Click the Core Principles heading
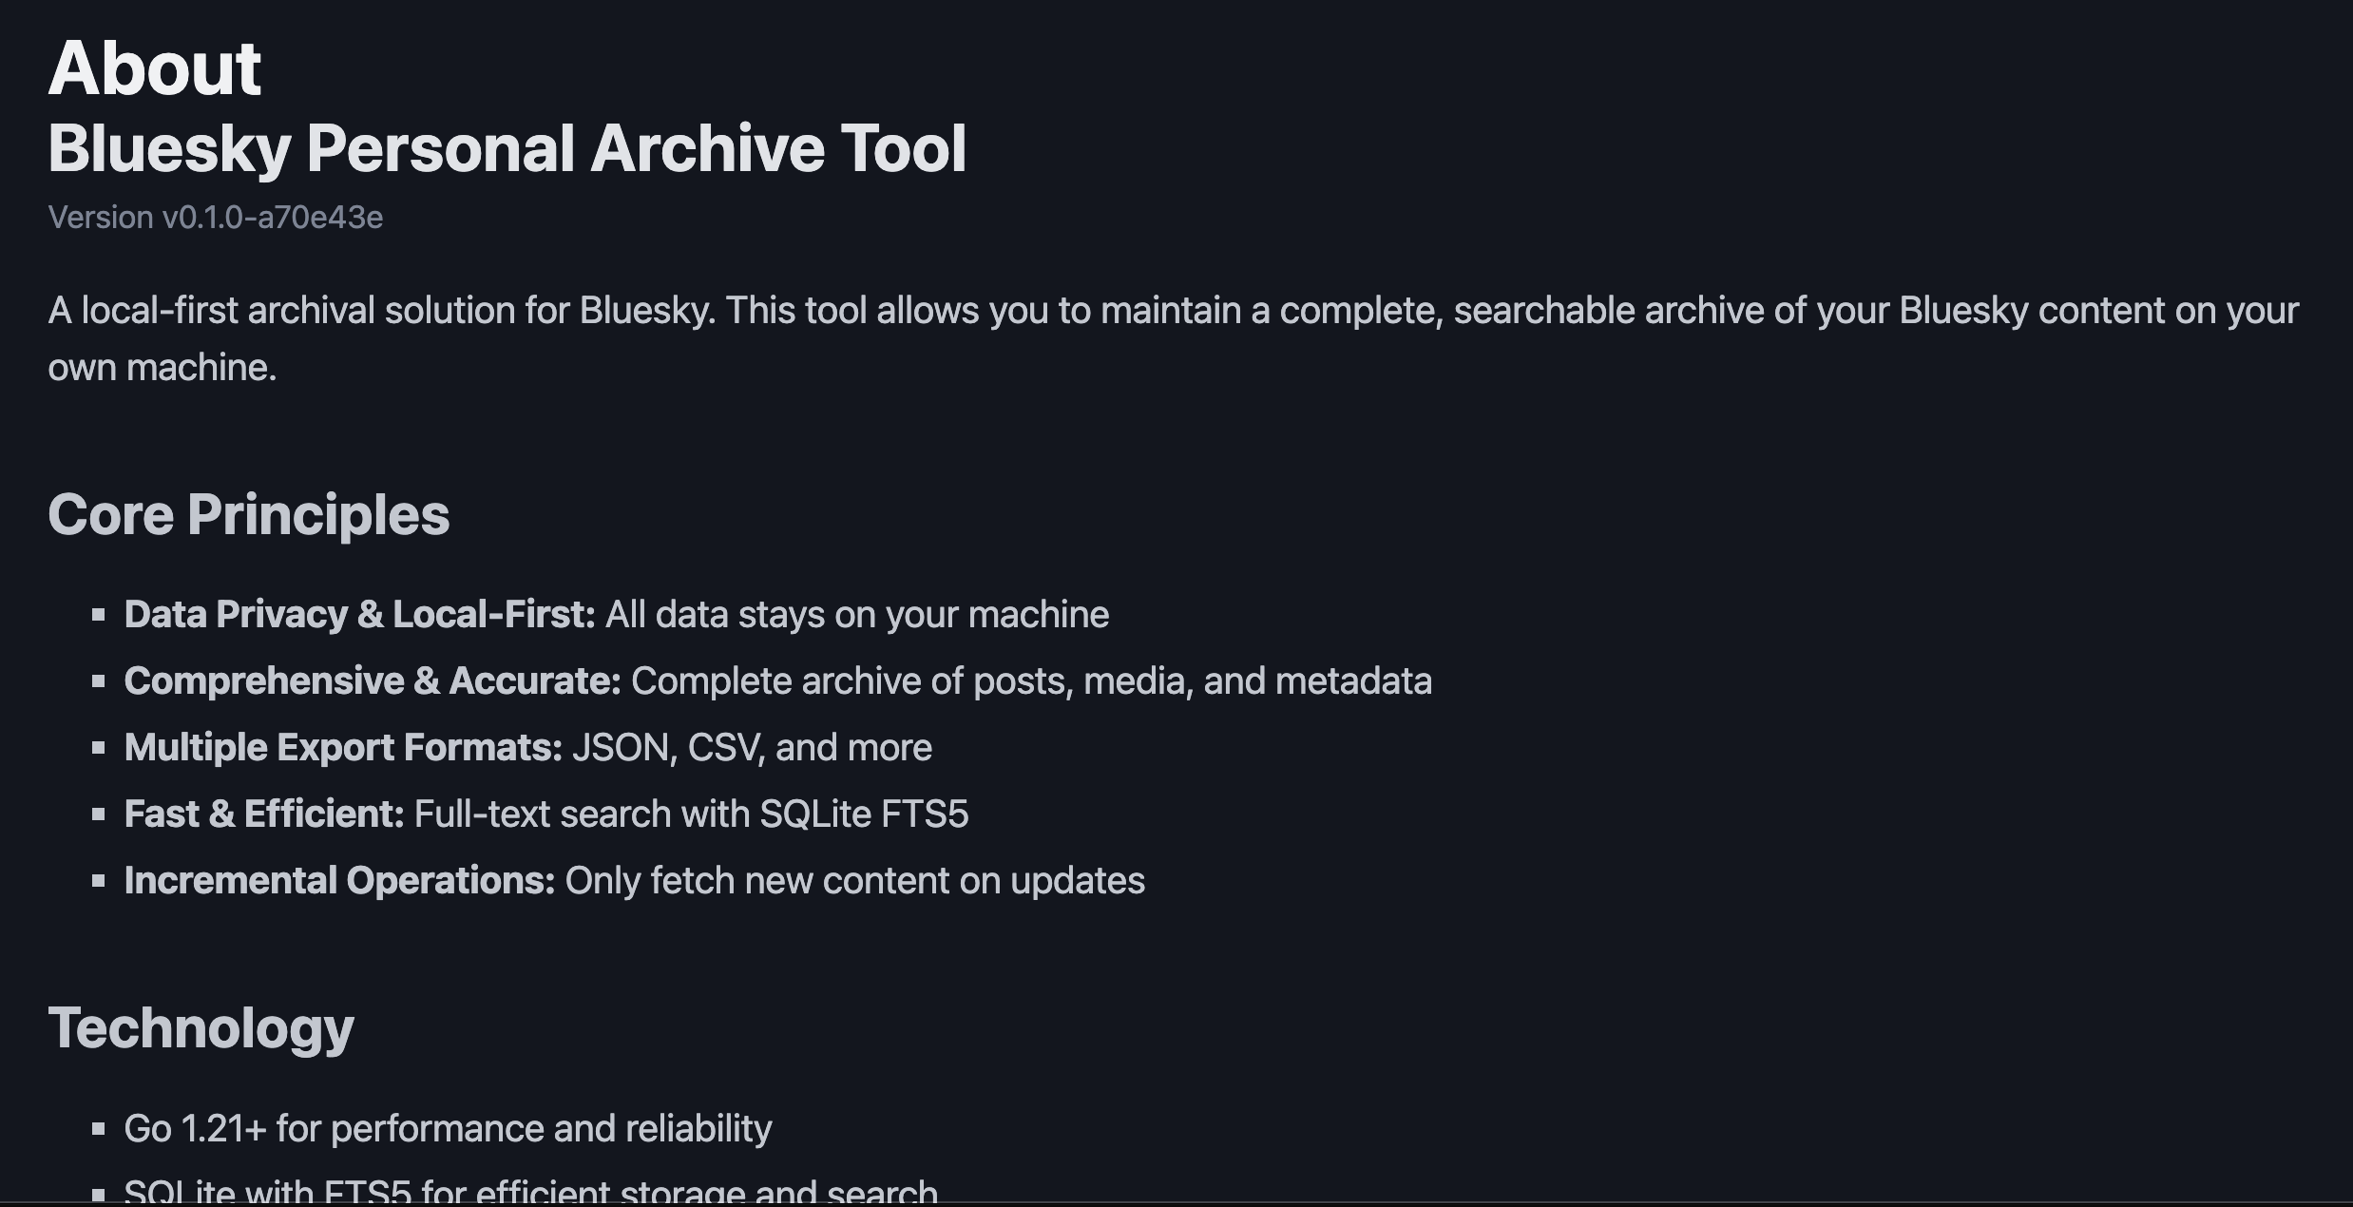This screenshot has height=1207, width=2353. click(x=248, y=515)
